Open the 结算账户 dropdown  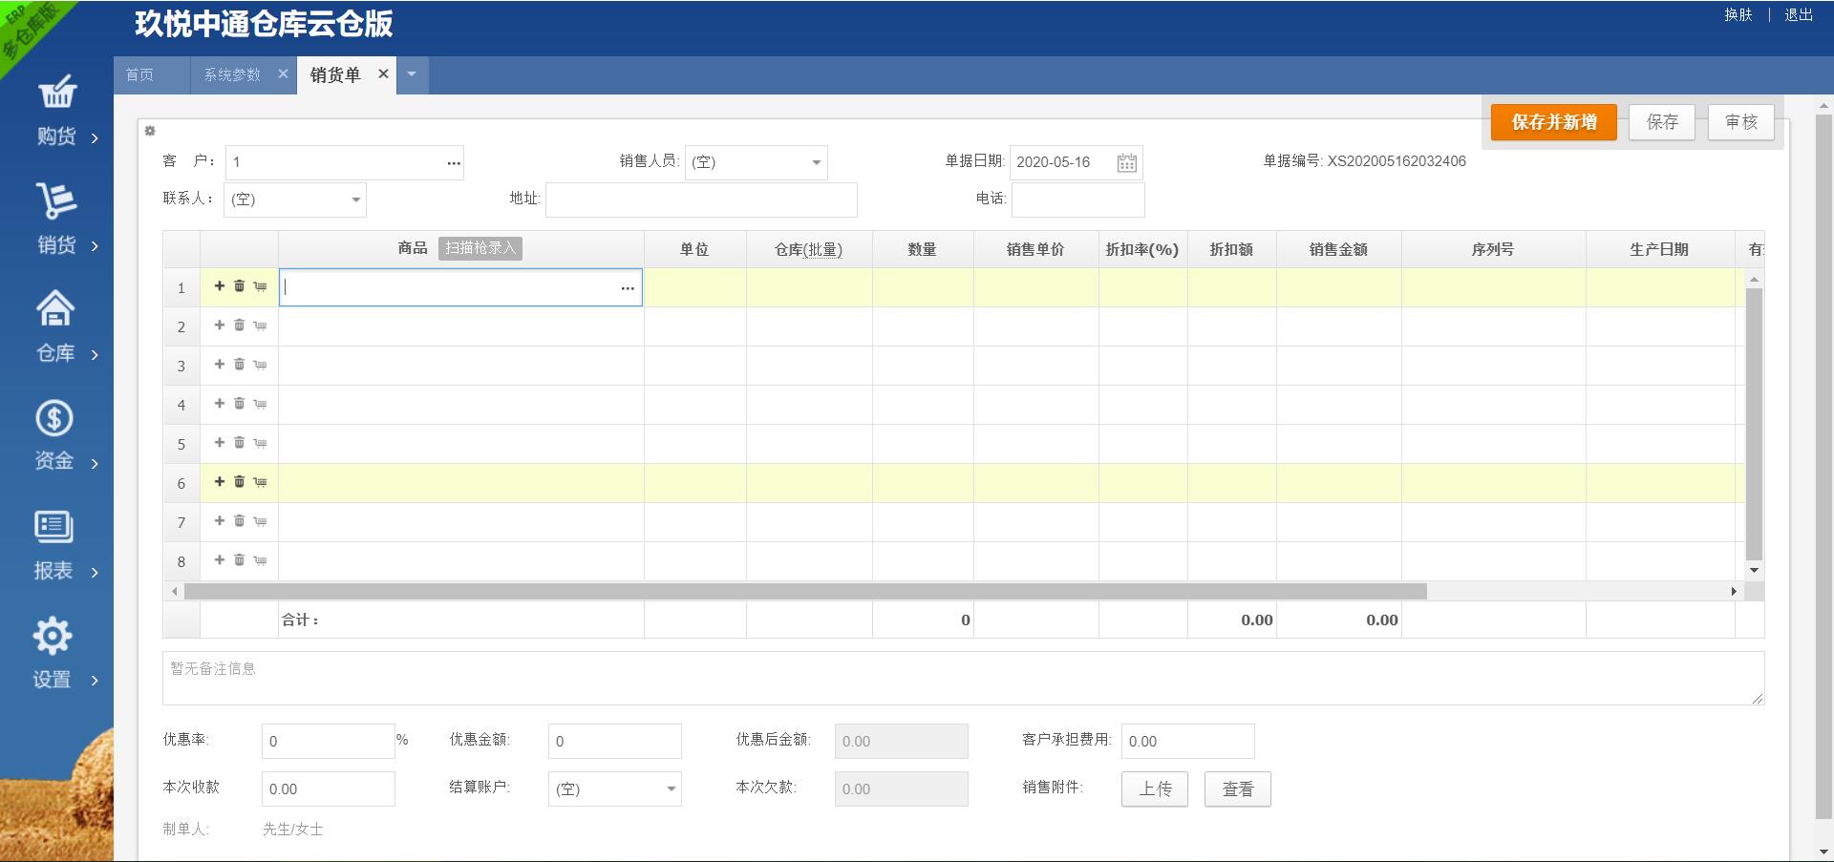click(672, 788)
